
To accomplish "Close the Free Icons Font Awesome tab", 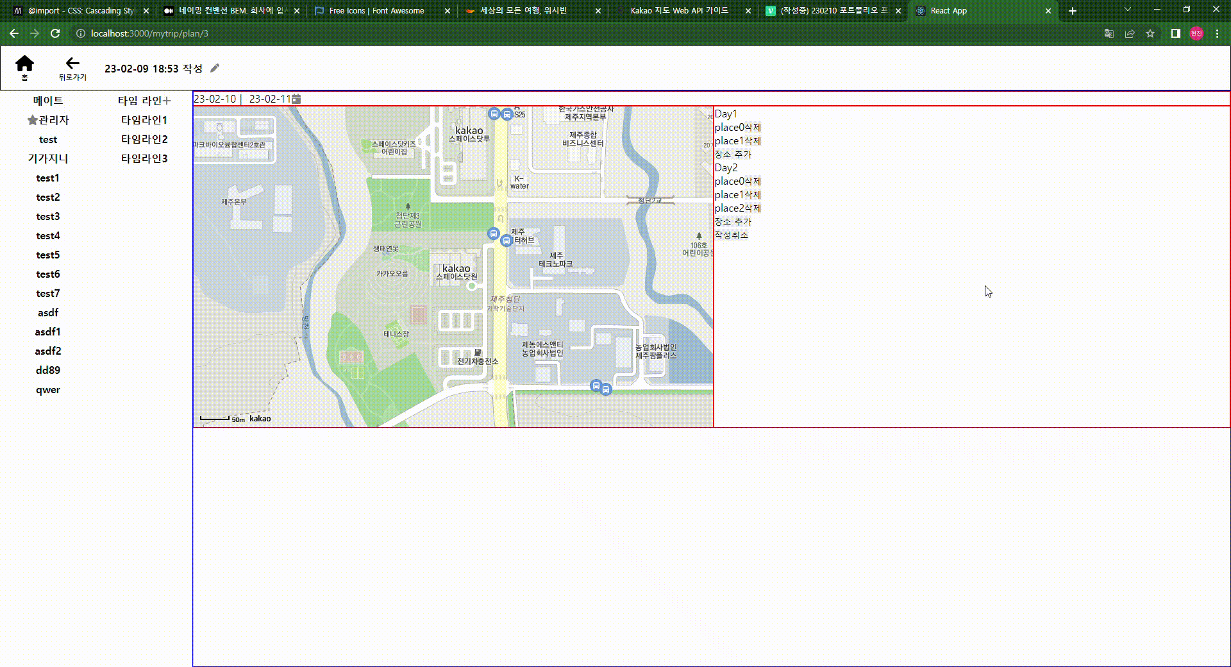I will tap(448, 11).
